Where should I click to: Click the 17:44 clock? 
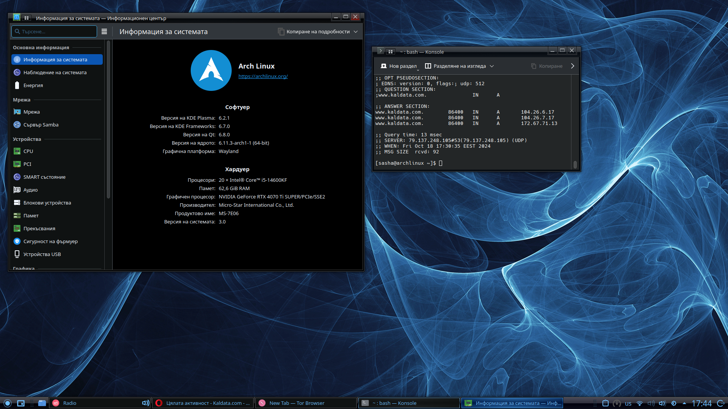[701, 403]
